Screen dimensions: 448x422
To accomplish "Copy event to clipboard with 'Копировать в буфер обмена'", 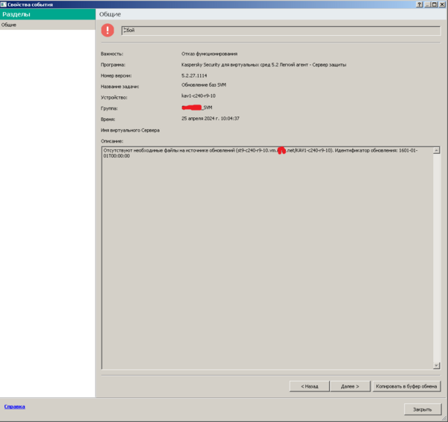I will [x=406, y=386].
